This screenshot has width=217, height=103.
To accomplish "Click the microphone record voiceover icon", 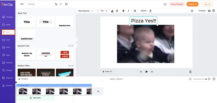I will tap(190, 72).
